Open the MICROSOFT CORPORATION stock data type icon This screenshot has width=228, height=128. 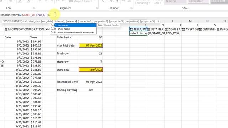click(x=6, y=29)
